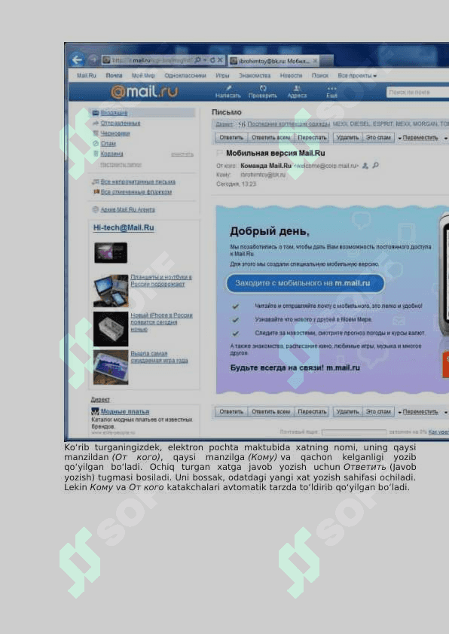This screenshot has height=634, width=449.
Task: Expand the bottom Переместить dropdown
Action: (x=418, y=412)
